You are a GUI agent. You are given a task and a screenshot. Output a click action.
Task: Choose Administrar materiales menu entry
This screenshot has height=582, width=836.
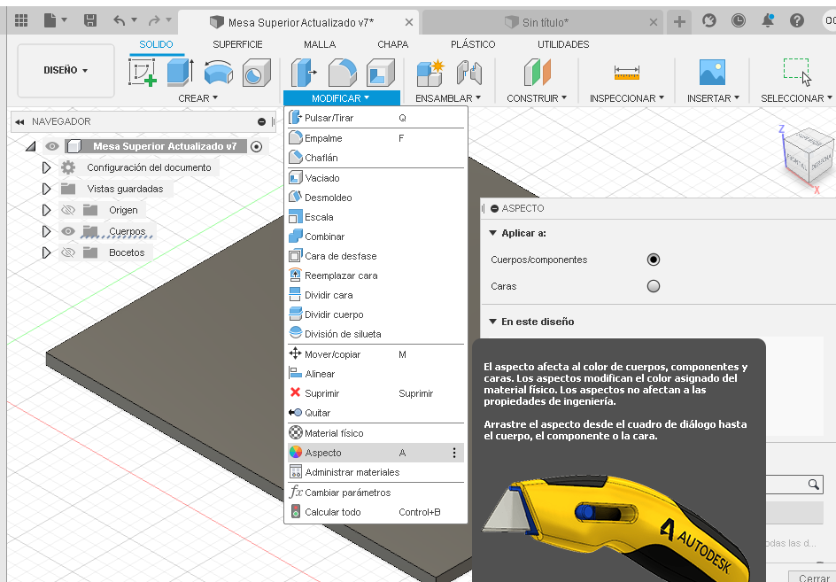[375, 472]
